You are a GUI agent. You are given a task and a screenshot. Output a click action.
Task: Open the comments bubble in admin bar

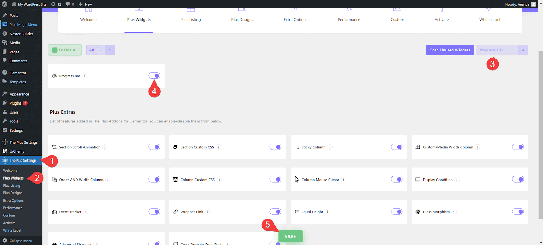70,4
